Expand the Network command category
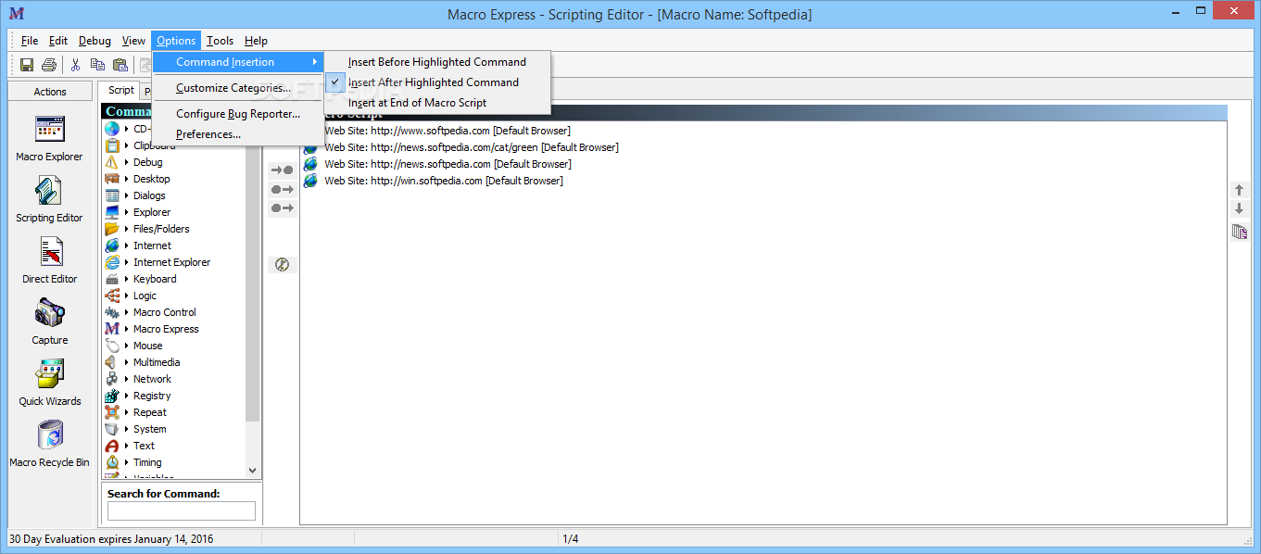Viewport: 1261px width, 554px height. 127,379
